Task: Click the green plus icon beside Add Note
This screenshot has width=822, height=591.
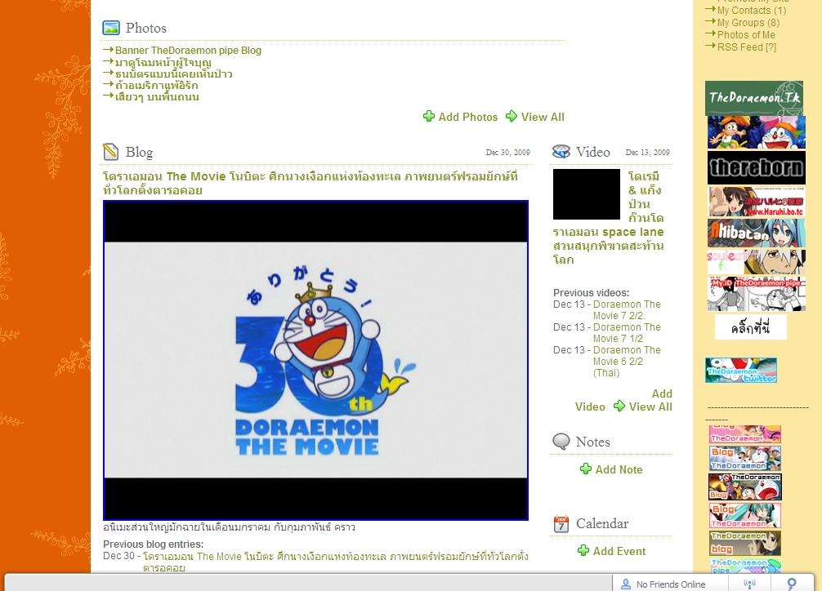Action: [x=586, y=469]
